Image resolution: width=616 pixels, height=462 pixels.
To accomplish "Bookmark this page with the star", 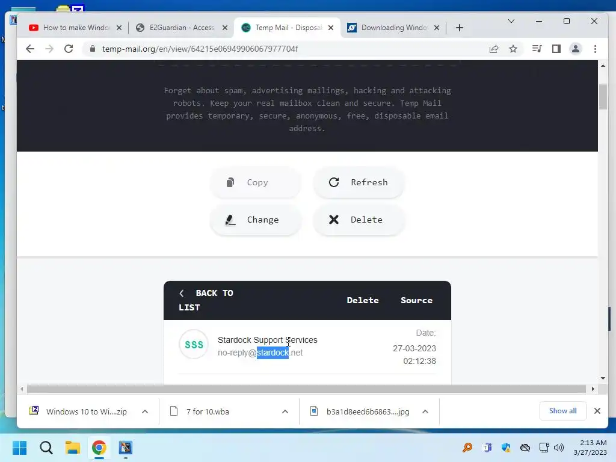I will 513,49.
